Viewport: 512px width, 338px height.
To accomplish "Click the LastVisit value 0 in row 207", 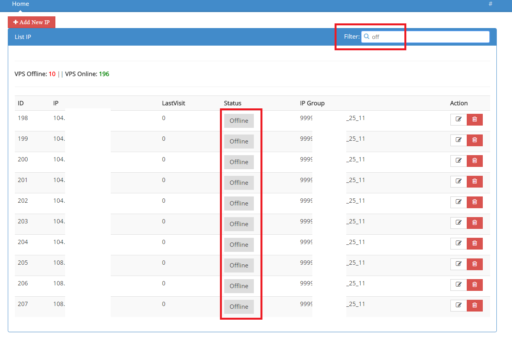I will coord(164,304).
